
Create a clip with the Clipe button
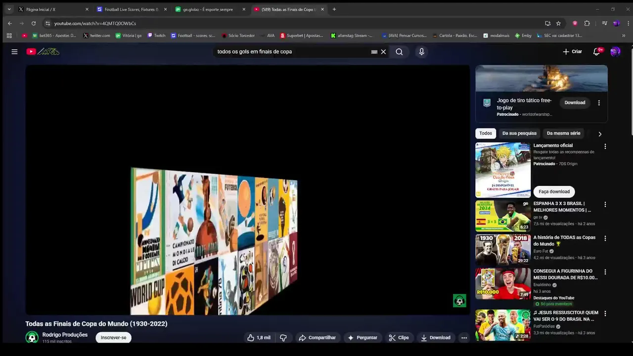[399, 338]
